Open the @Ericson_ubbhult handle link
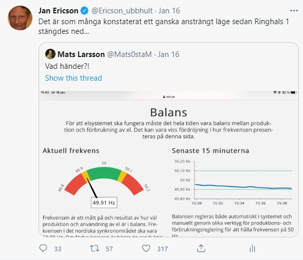 [x=122, y=11]
